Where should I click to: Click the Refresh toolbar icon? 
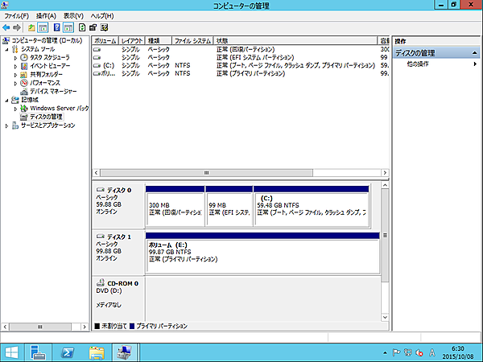82,27
